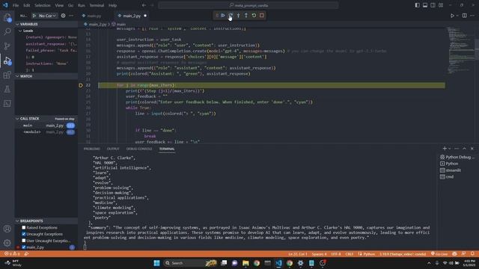Select the main frame in call stack
Screen dimensions: 479x269
(46, 126)
